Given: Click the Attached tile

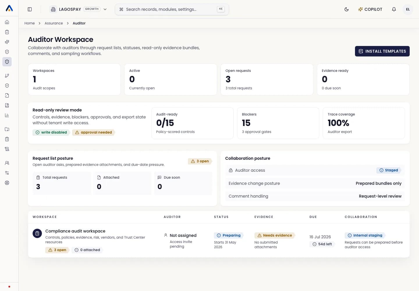Looking at the screenshot, I should coord(122,183).
